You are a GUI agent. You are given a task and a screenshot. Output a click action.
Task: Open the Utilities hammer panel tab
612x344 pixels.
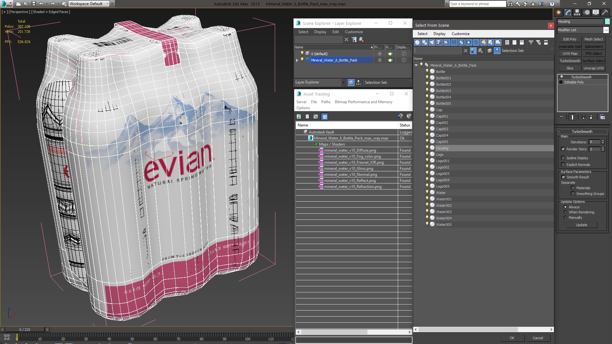coord(605,12)
